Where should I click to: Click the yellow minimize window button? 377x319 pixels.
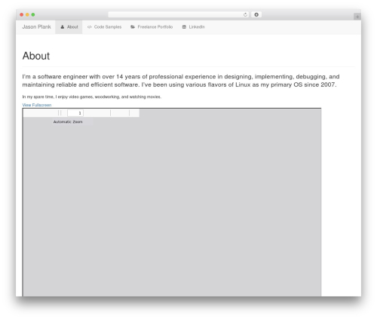pyautogui.click(x=27, y=14)
